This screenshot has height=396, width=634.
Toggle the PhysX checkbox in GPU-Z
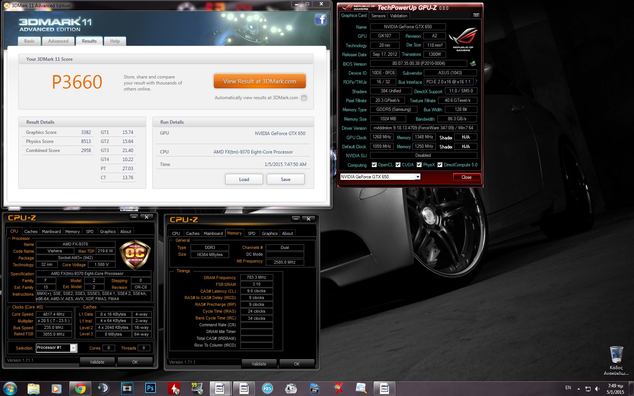[x=419, y=164]
